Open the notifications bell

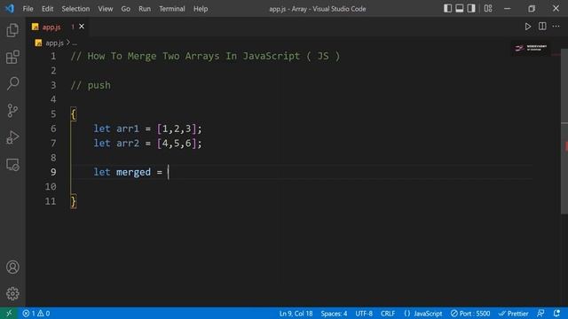click(x=556, y=313)
